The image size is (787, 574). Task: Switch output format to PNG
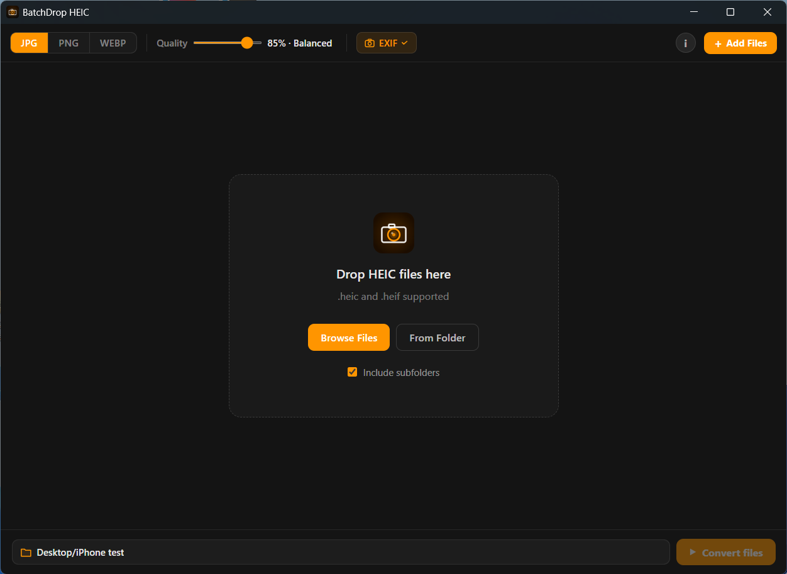point(69,43)
